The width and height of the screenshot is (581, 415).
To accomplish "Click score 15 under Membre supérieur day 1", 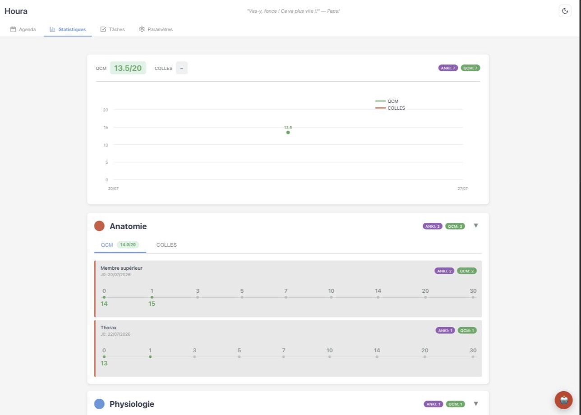I will pyautogui.click(x=152, y=304).
